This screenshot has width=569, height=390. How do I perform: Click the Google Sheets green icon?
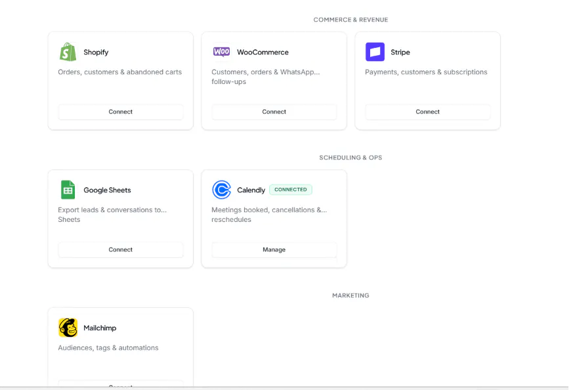click(68, 190)
